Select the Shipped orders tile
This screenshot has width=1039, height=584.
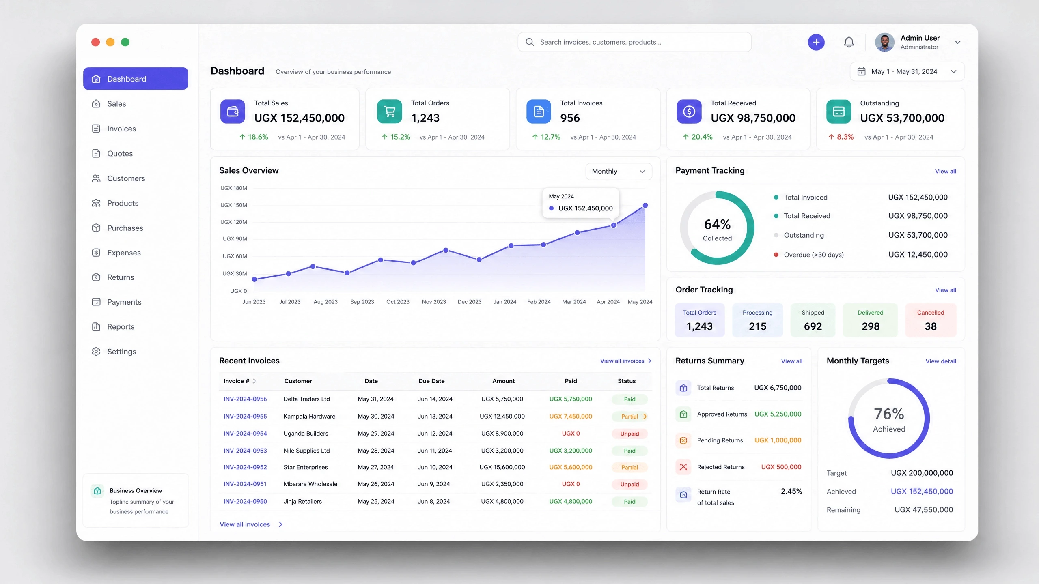(813, 320)
